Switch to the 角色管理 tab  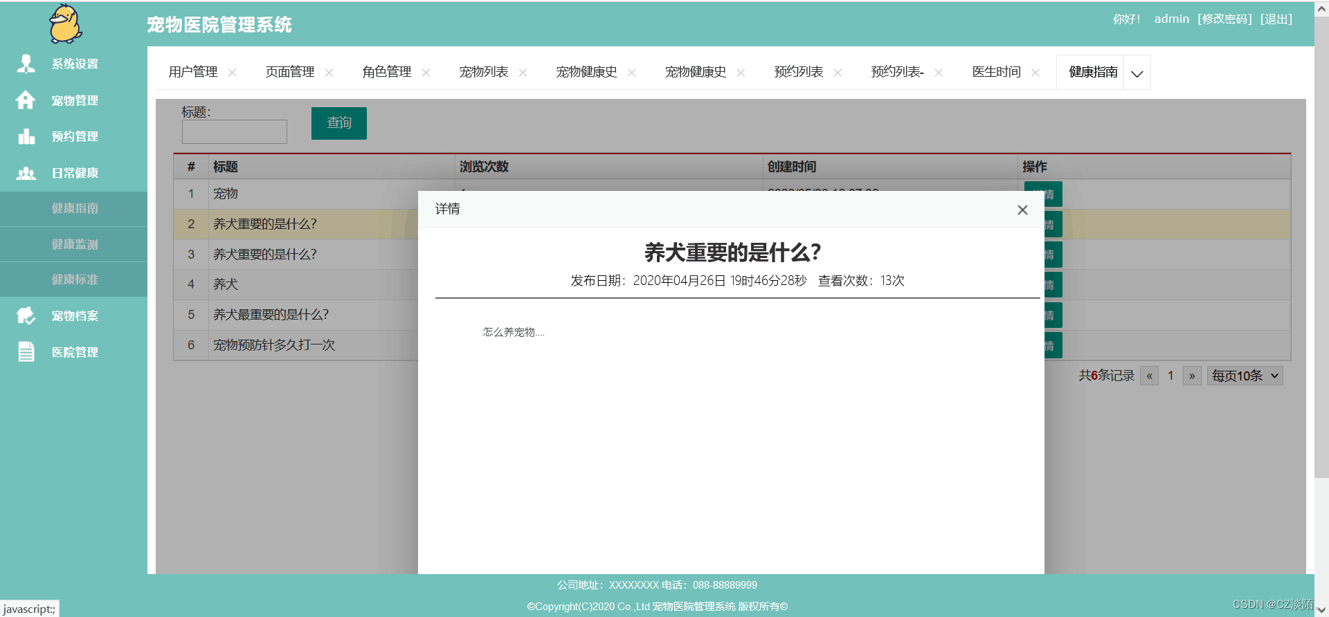pos(387,72)
